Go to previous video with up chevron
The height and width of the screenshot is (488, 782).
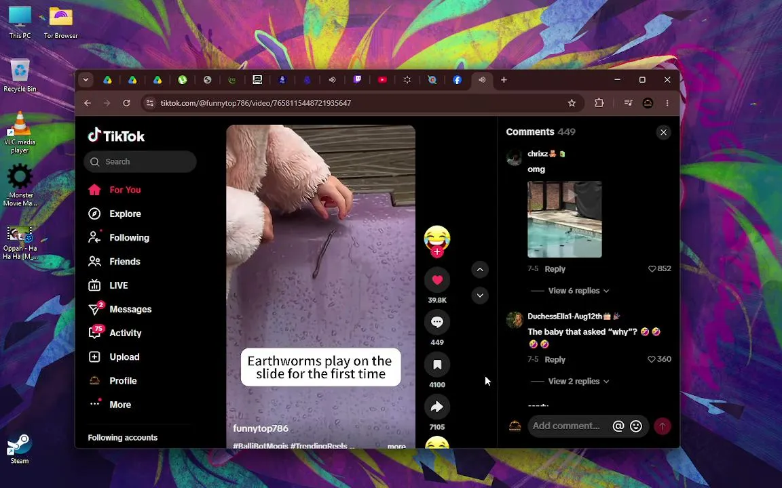pyautogui.click(x=480, y=270)
